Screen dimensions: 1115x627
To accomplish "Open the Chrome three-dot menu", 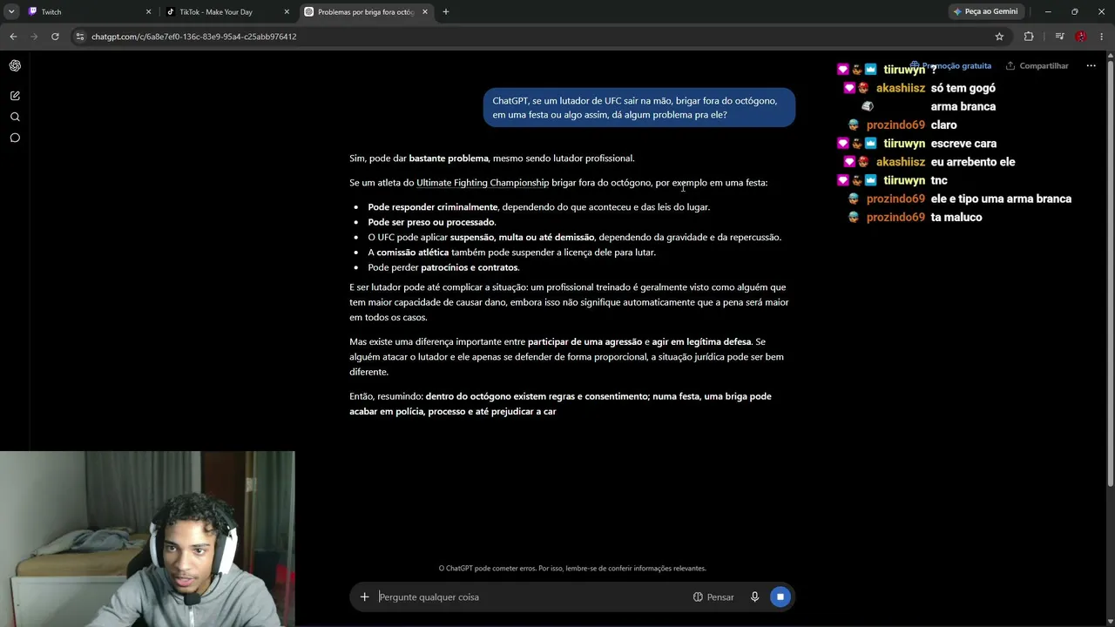I will click(x=1102, y=37).
